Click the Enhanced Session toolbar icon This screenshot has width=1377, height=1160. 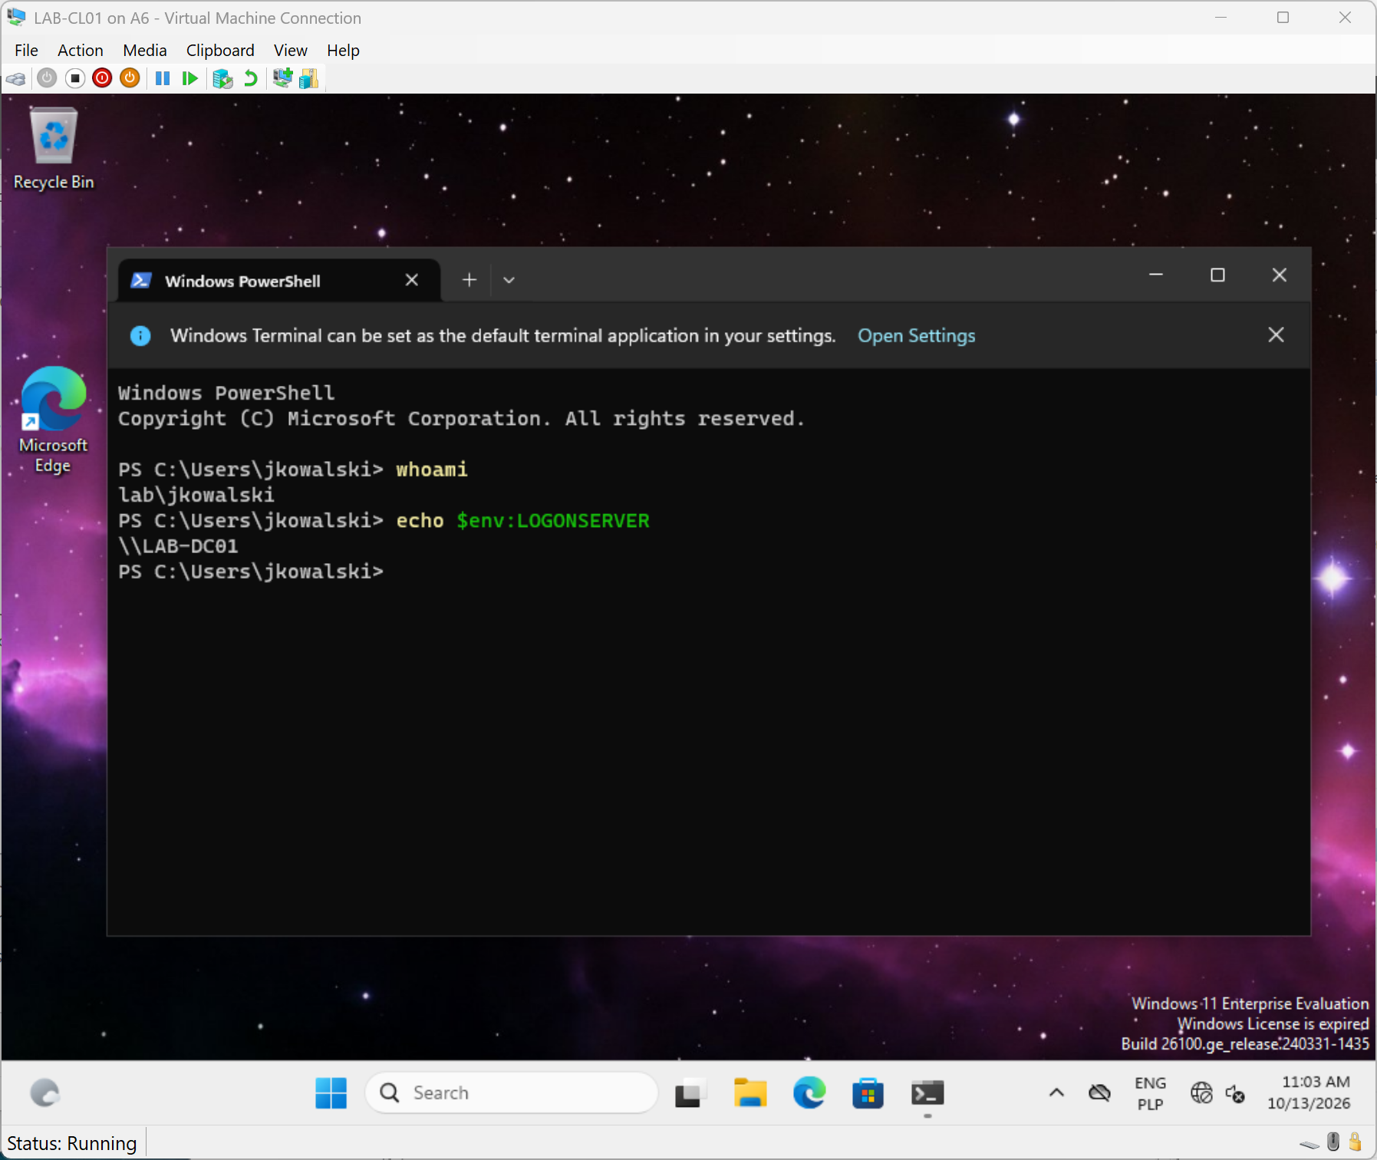[x=282, y=77]
